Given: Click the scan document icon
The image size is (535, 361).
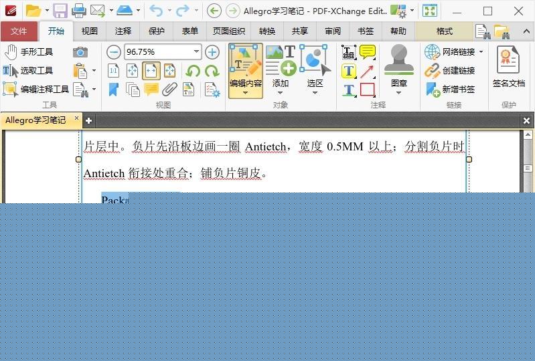Looking at the screenshot, I should click(125, 11).
